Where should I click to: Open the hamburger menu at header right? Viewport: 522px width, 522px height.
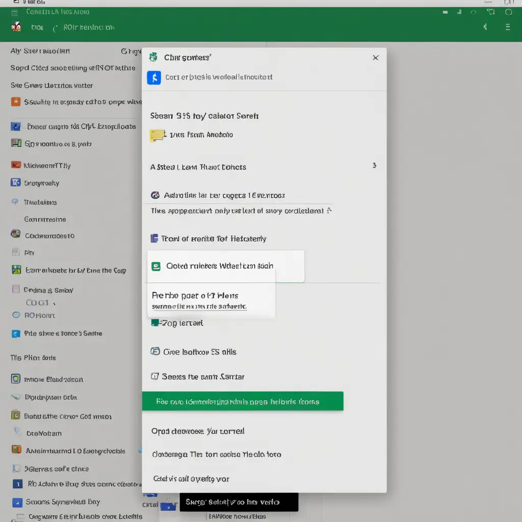tap(508, 27)
